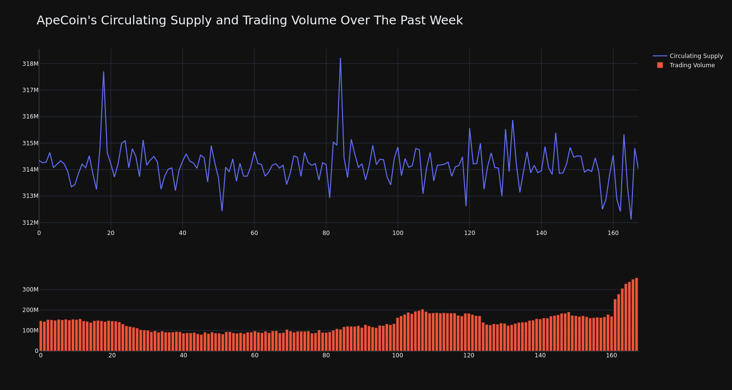This screenshot has width=732, height=390.
Task: Select the ApeCoin chart title text
Action: point(249,20)
